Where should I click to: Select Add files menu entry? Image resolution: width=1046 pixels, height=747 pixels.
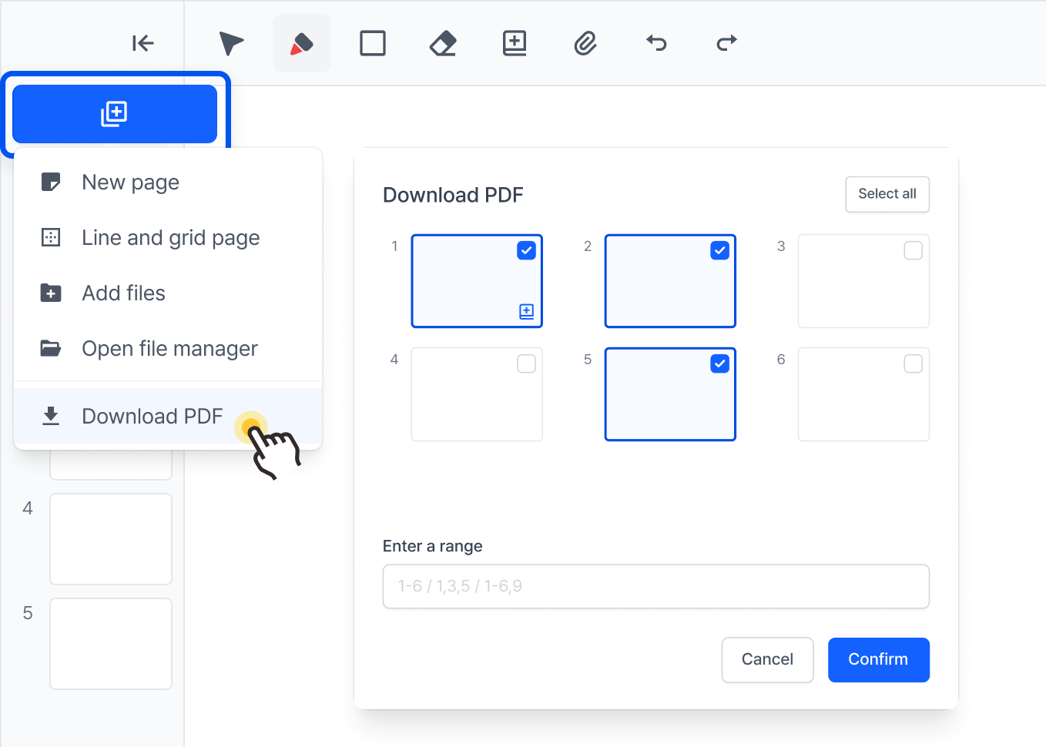tap(168, 293)
